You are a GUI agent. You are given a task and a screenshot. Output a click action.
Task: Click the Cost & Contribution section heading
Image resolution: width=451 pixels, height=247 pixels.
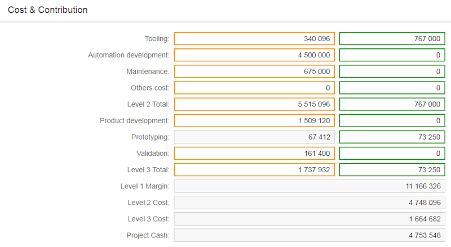coord(47,10)
